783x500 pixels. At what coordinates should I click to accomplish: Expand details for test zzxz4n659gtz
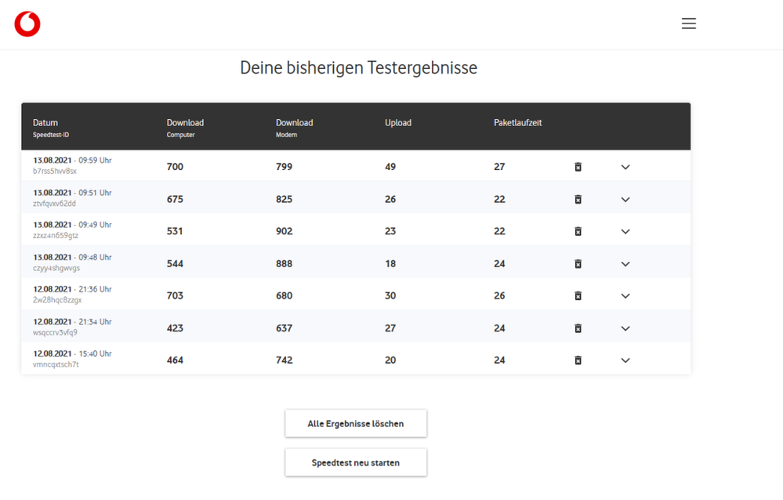click(625, 231)
